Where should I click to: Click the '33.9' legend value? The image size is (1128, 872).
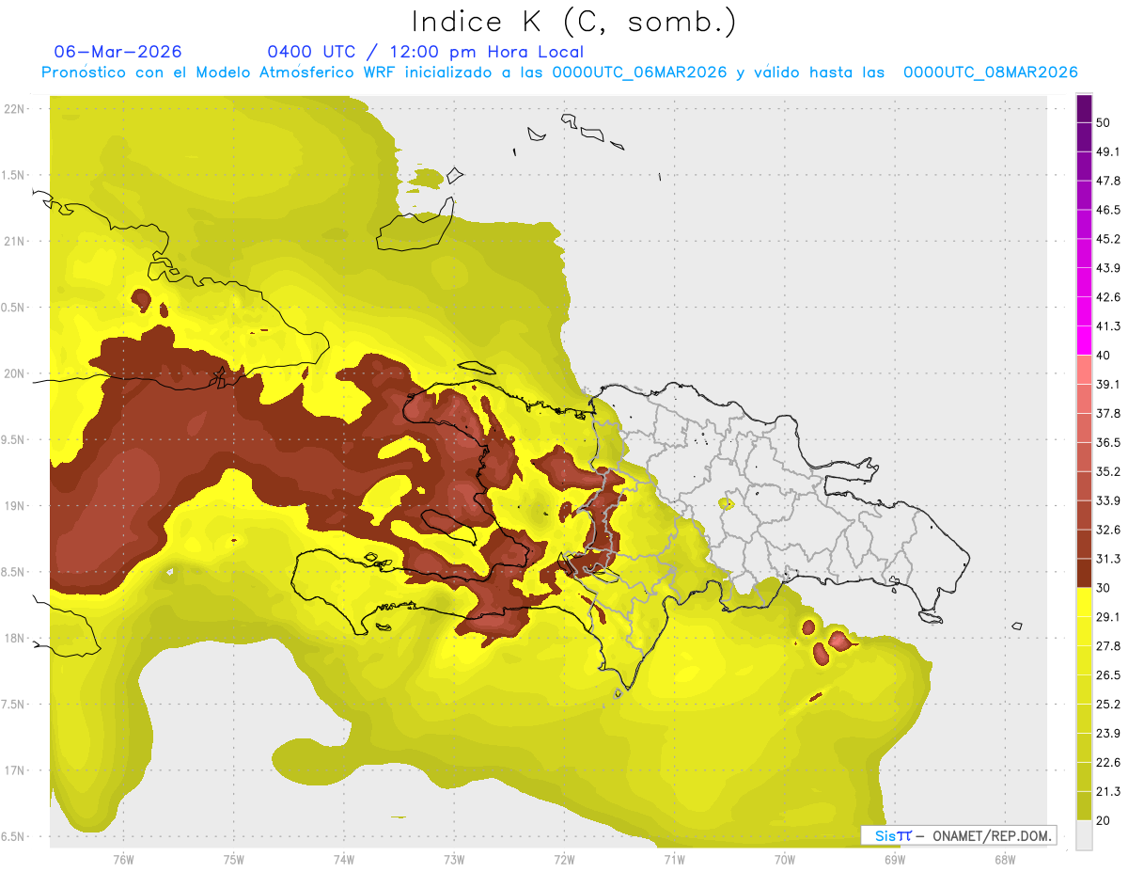(1107, 500)
